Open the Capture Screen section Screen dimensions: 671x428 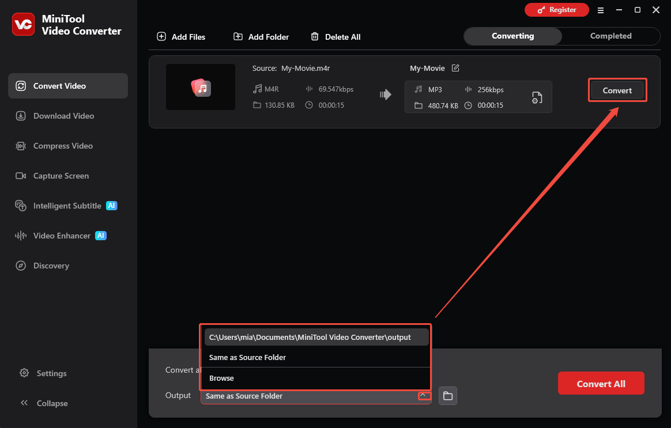coord(68,176)
